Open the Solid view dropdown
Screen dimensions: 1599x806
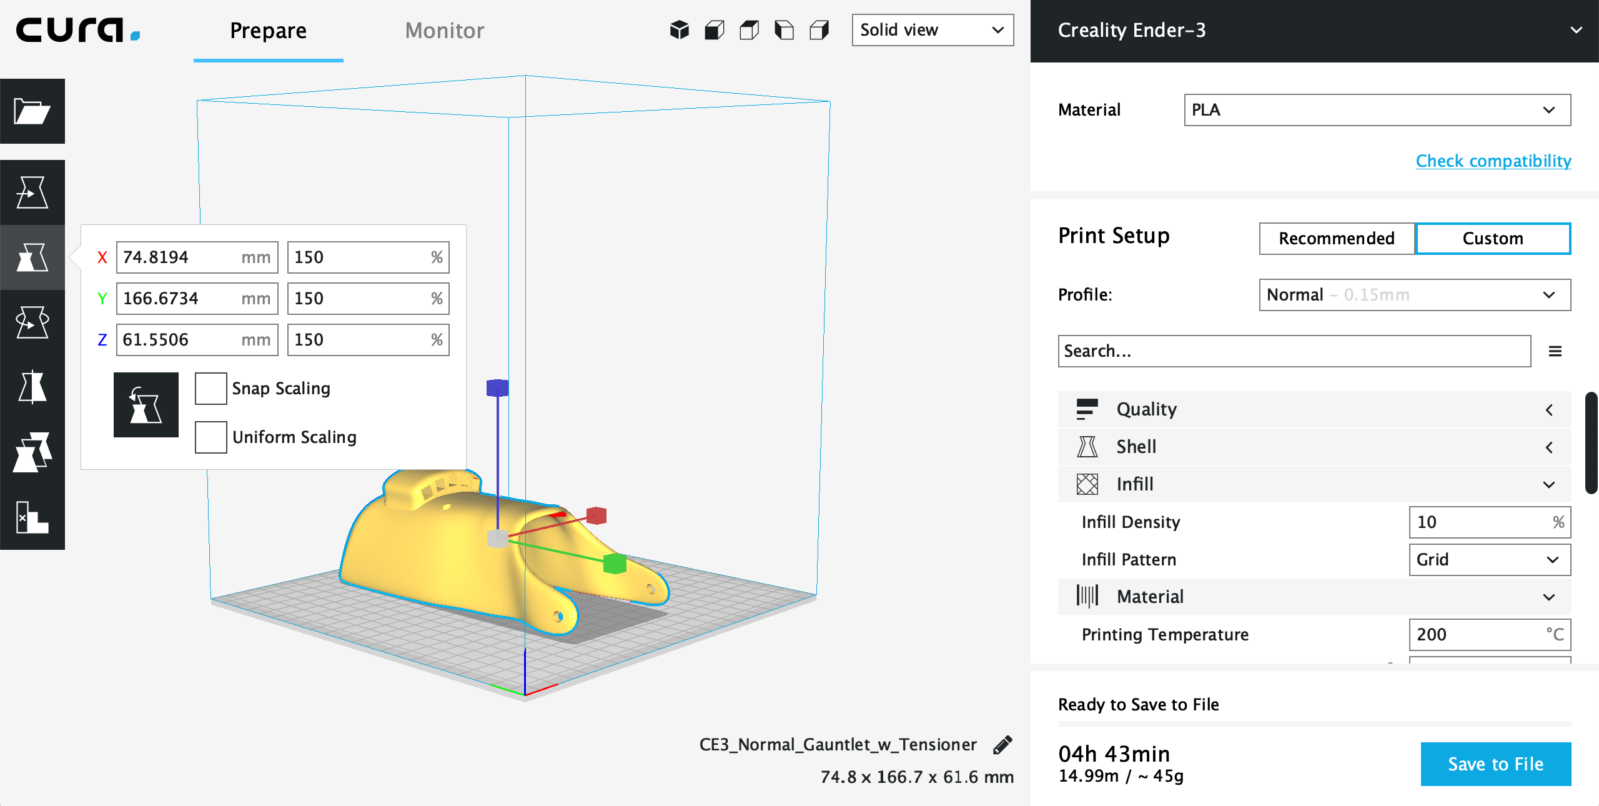[932, 30]
